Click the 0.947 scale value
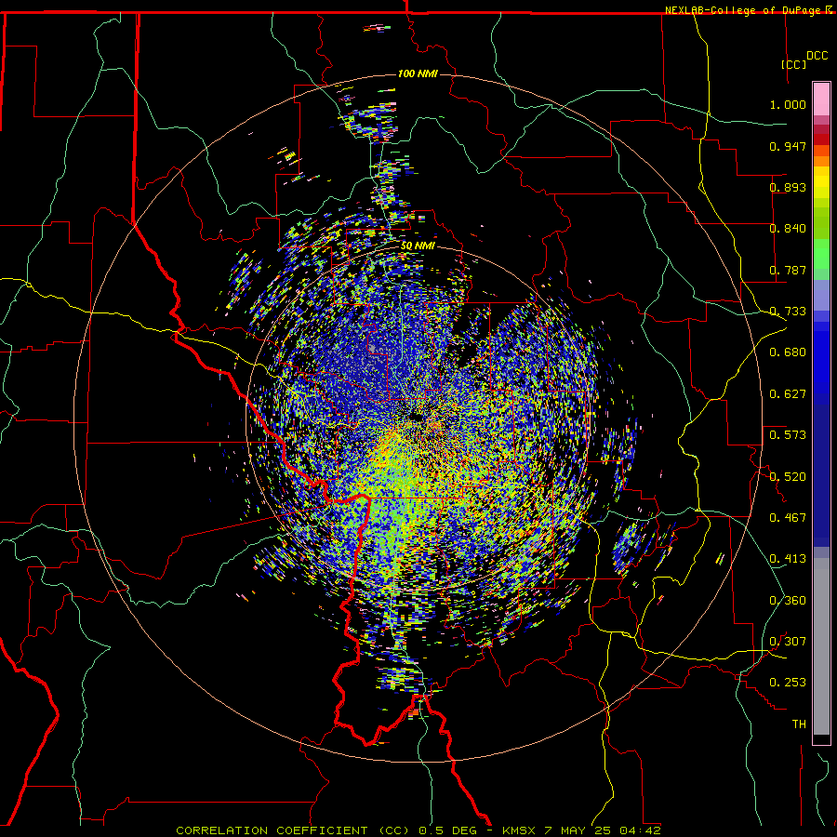This screenshot has width=837, height=837. point(788,146)
